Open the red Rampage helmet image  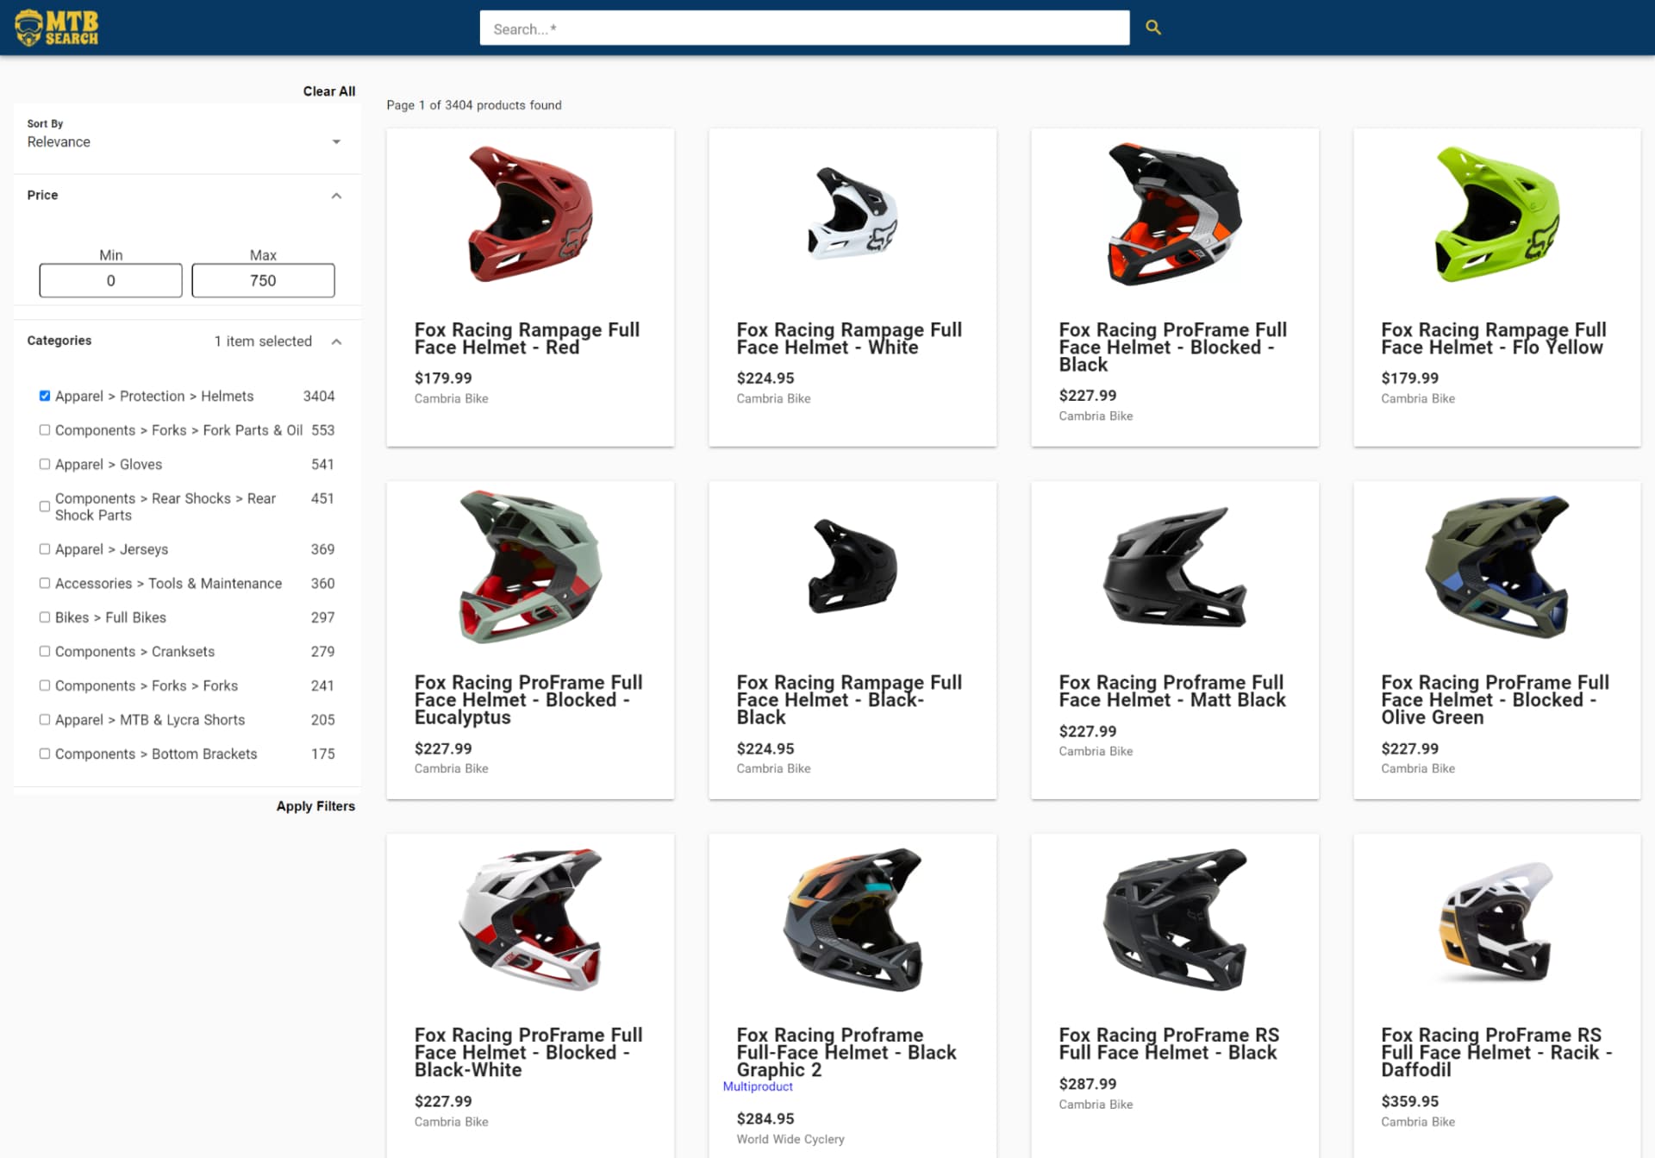[530, 214]
